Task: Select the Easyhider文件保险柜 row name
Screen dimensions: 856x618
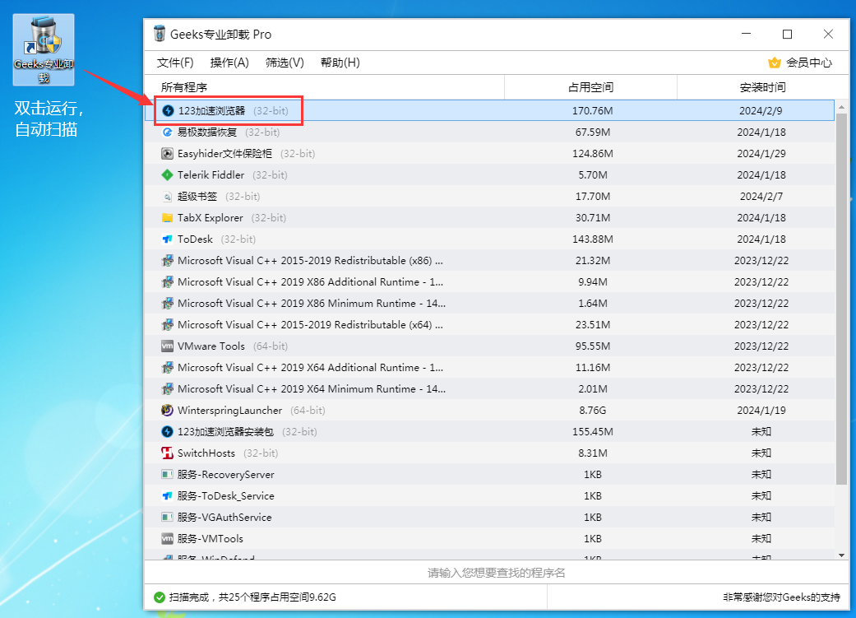Action: (x=224, y=154)
